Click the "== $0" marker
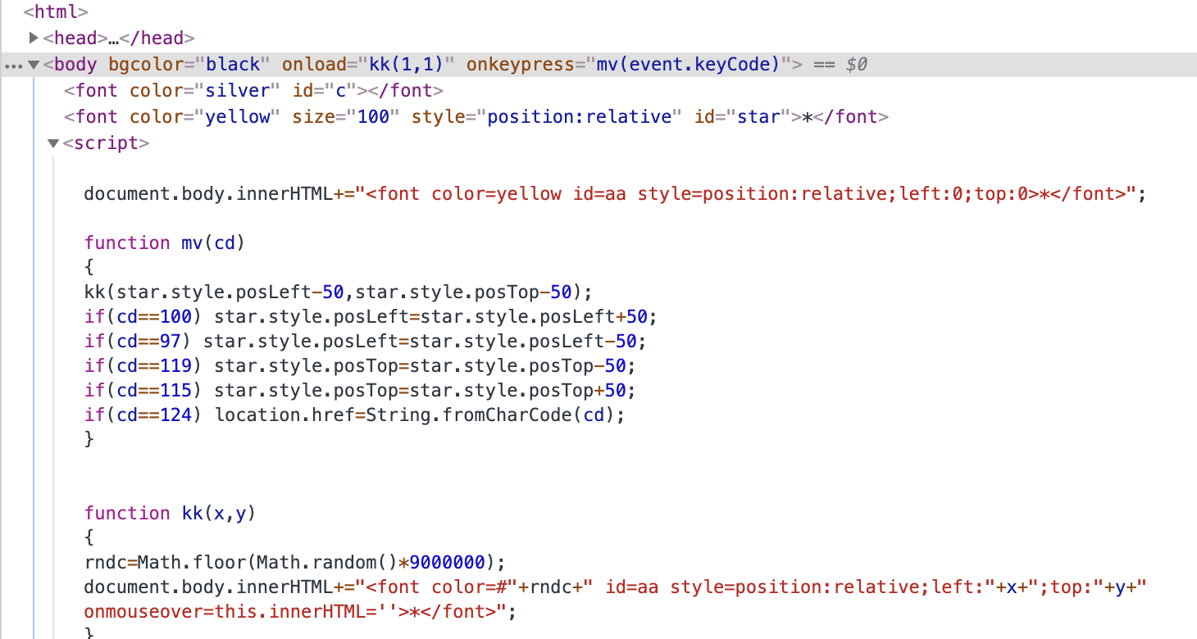 click(x=840, y=64)
